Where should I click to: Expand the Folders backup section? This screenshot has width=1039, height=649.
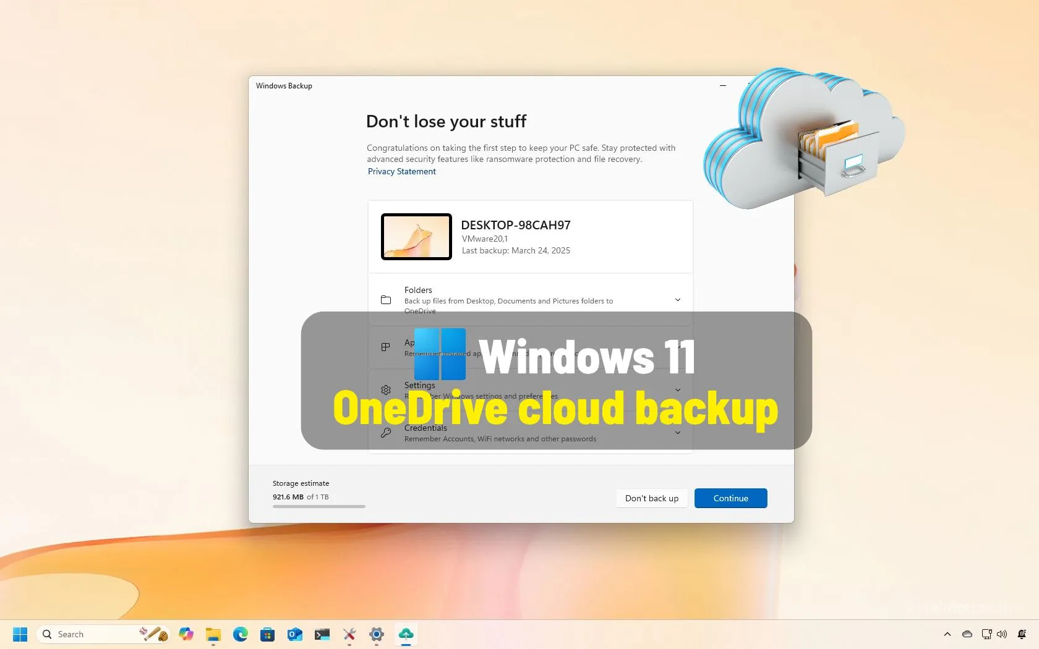(678, 300)
